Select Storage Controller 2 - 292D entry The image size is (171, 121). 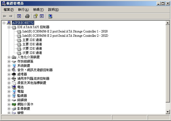(65, 36)
